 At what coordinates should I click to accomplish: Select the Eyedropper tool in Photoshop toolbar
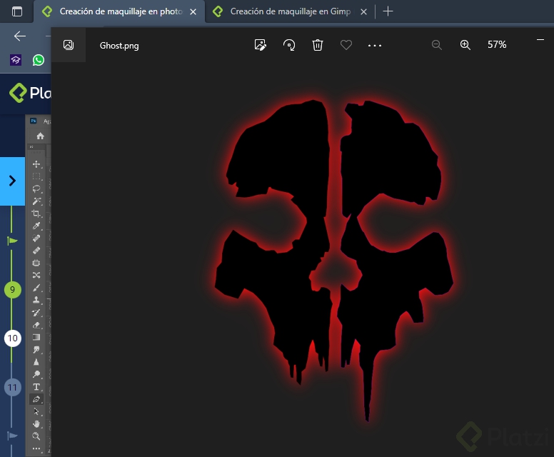(x=36, y=226)
